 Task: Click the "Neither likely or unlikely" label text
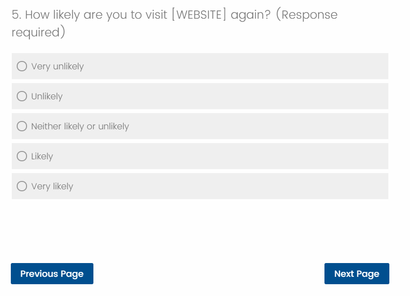pyautogui.click(x=80, y=126)
